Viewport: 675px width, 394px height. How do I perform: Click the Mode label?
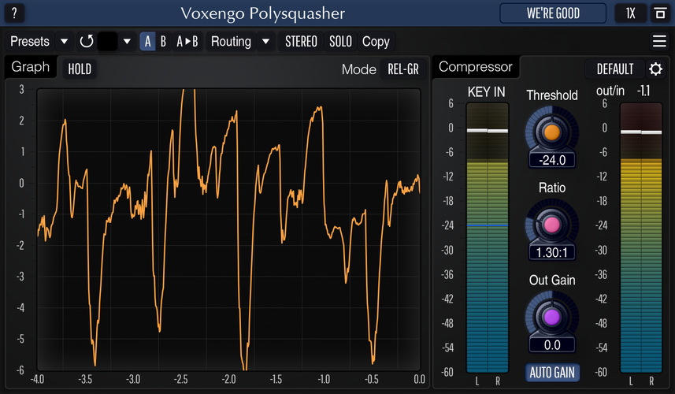[x=358, y=69]
